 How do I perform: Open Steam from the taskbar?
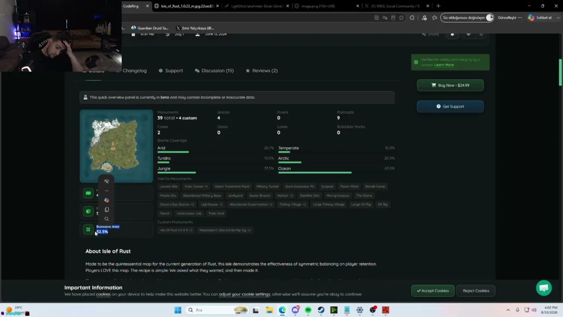click(321, 310)
